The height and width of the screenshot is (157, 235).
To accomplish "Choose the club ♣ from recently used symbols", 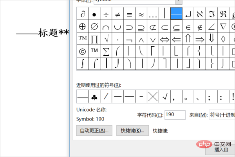I will pos(94,96).
